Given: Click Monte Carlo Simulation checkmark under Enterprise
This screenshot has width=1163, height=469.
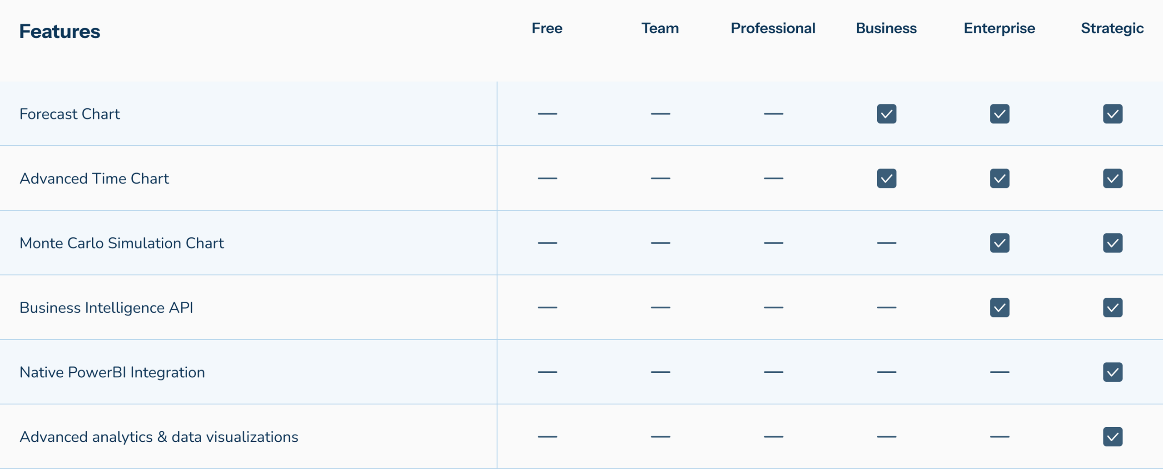Looking at the screenshot, I should [999, 243].
